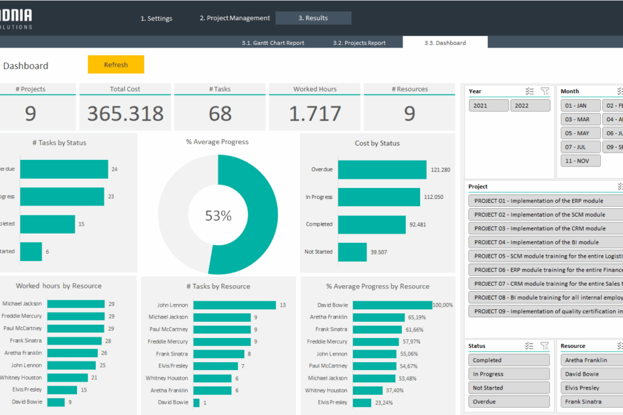Select the 11 - NOV month filter

point(580,160)
